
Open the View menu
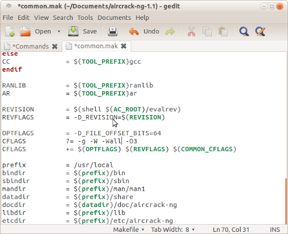pyautogui.click(x=41, y=18)
